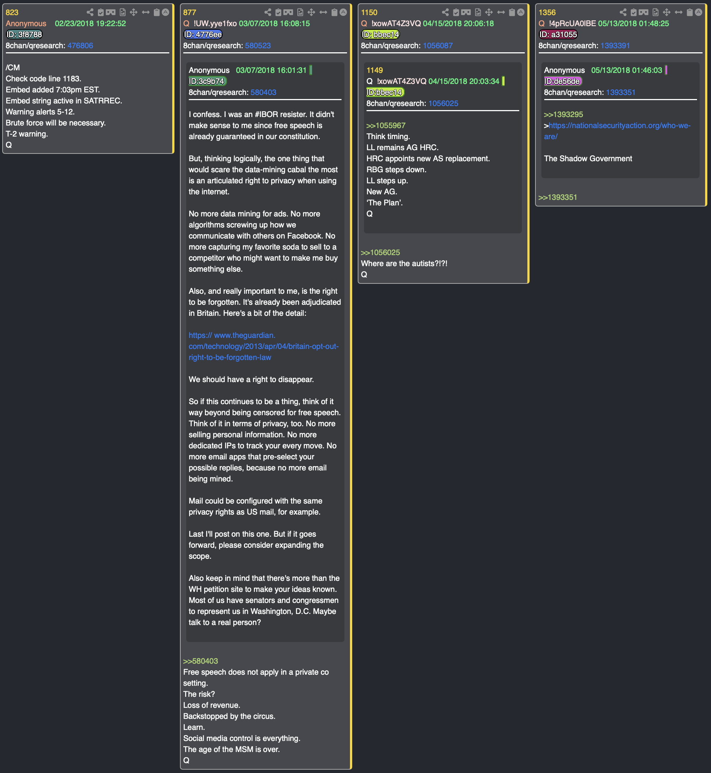Click purple ID badge de56de
711x773 pixels.
(563, 81)
